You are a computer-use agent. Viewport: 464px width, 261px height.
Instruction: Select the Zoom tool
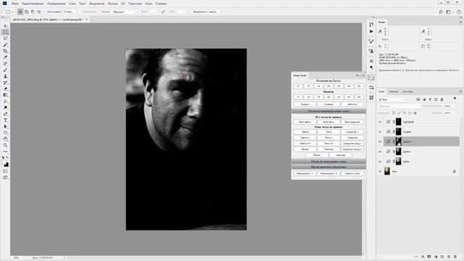[x=5, y=145]
